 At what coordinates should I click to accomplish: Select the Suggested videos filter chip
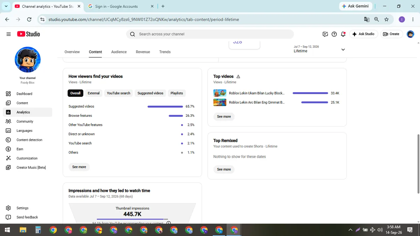150,93
